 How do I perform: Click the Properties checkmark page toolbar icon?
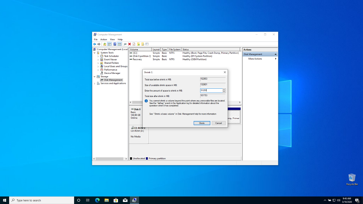point(134,44)
